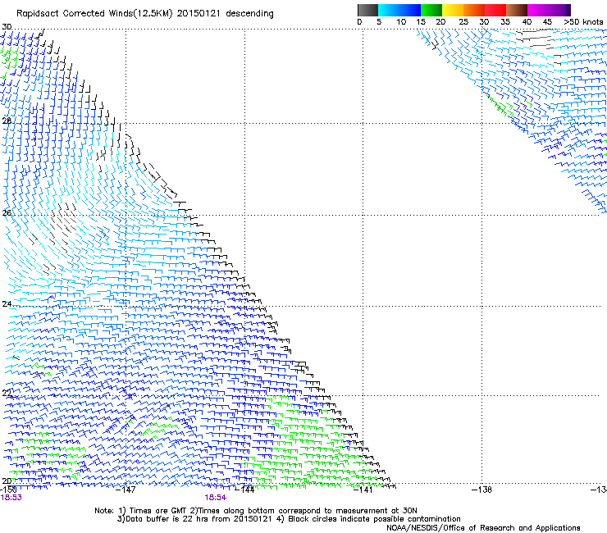Click the cyan-to-blue 5-15 knots legend segment

pyautogui.click(x=399, y=10)
